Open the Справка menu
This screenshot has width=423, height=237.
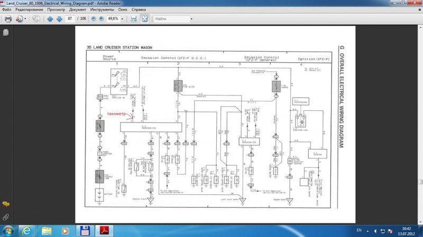[x=139, y=10]
